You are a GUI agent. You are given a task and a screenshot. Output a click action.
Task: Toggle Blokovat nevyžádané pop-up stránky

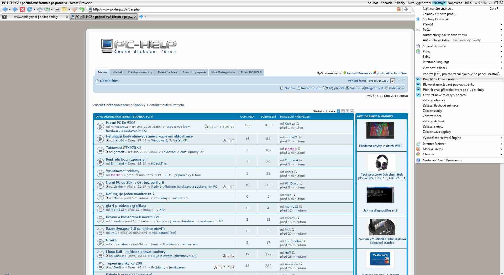[x=448, y=84]
